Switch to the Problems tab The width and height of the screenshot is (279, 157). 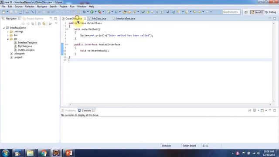[69, 110]
